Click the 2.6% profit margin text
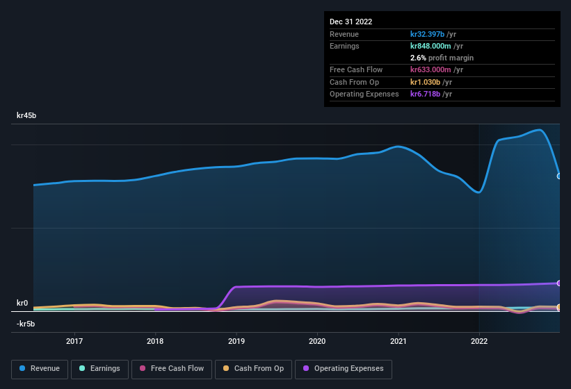This screenshot has height=389, width=571. click(442, 58)
